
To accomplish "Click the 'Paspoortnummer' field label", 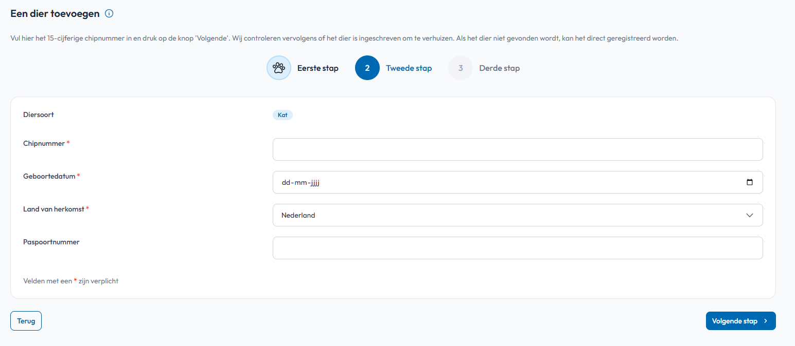I will click(x=51, y=242).
